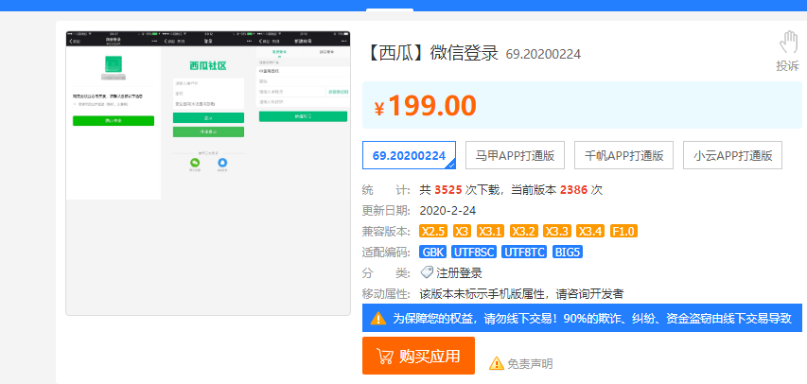Open the 免责声明 disclaimer link
Viewport: 807px width, 384px height.
(530, 364)
